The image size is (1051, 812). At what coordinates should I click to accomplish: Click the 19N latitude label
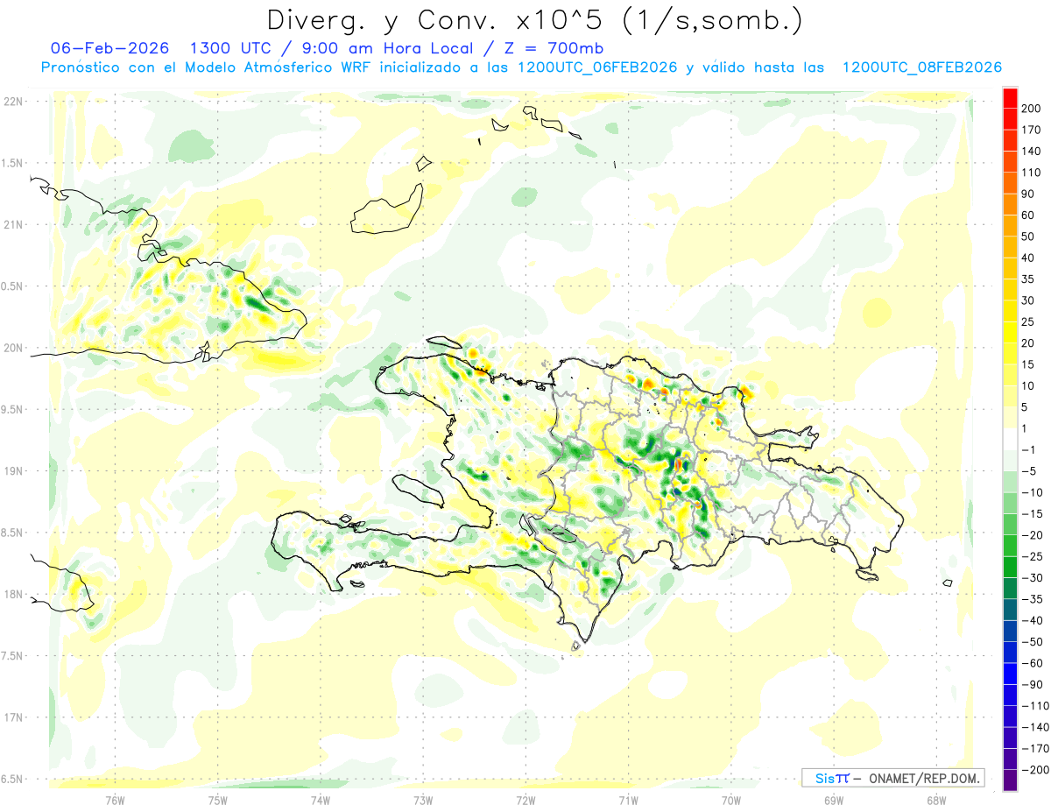pos(13,471)
